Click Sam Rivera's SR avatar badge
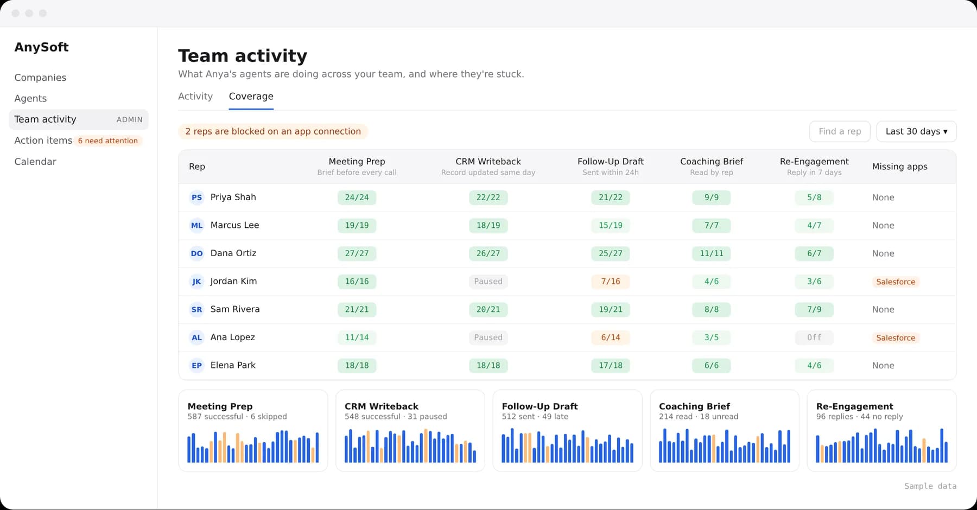The image size is (977, 510). [196, 309]
